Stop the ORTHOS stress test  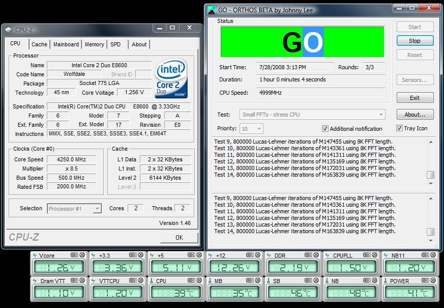click(415, 41)
